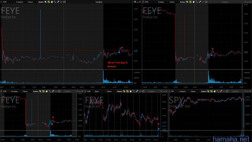Click the red sell marker in the 1 минута FEYE chart
This screenshot has height=142, width=252.
pos(122,48)
